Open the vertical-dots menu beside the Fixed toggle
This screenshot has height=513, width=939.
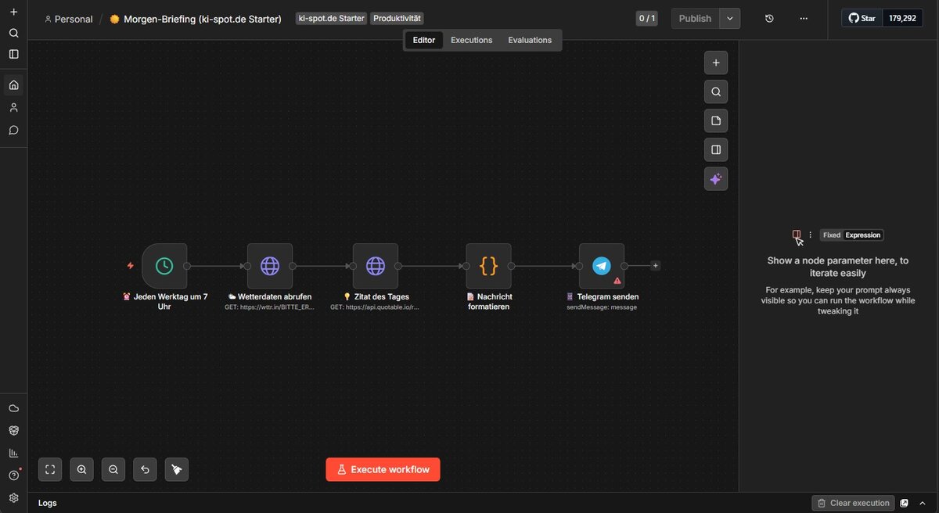click(810, 235)
